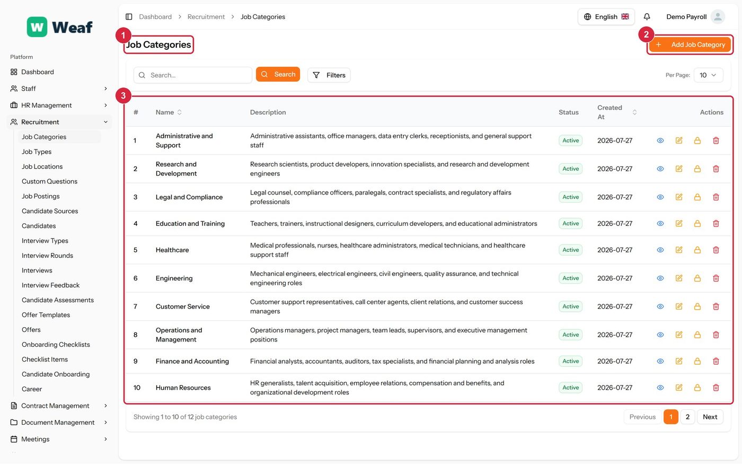Toggle lock status for Research and Development
This screenshot has width=742, height=465.
[697, 169]
